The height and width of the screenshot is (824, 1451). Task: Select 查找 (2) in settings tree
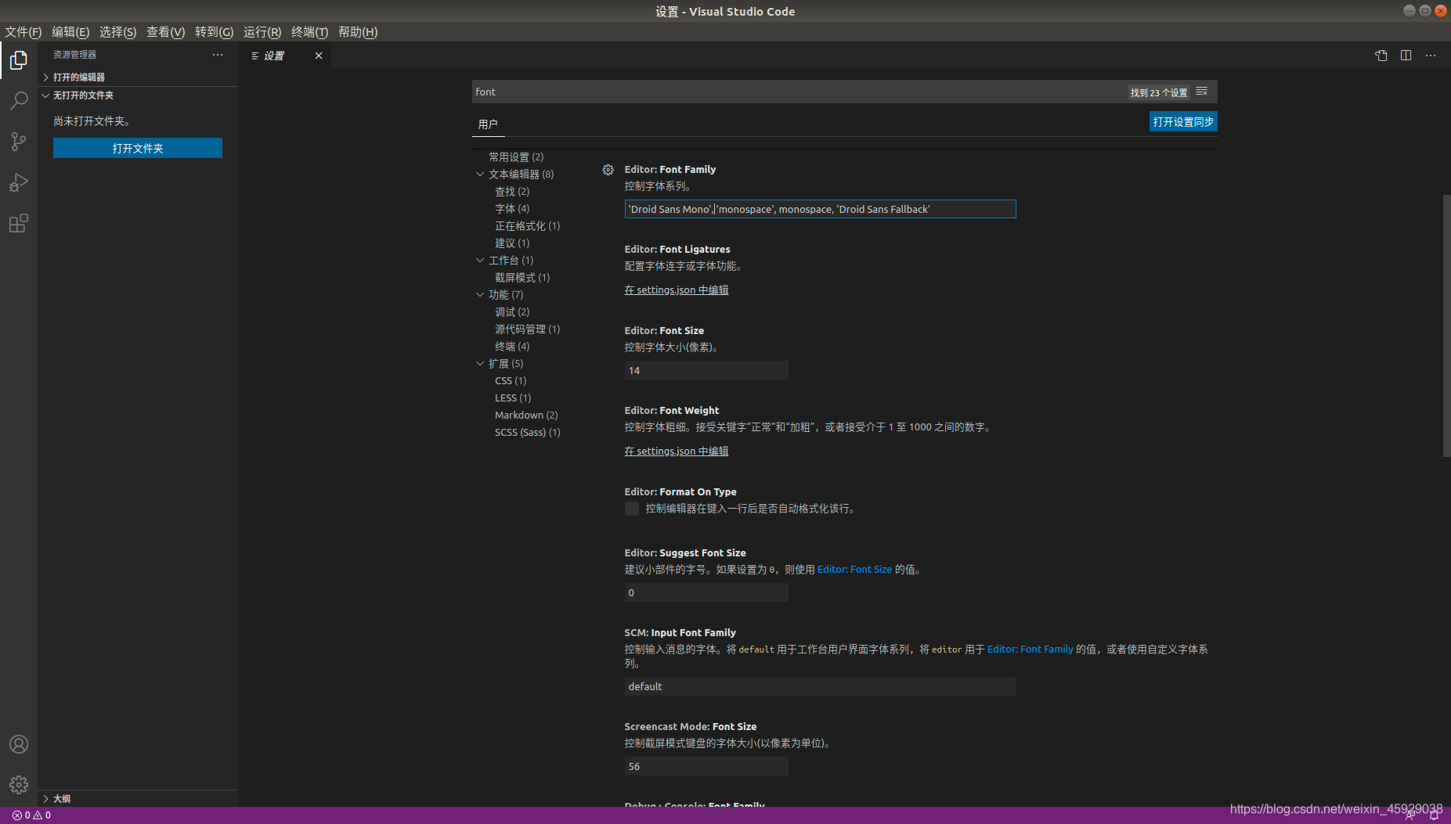click(512, 192)
